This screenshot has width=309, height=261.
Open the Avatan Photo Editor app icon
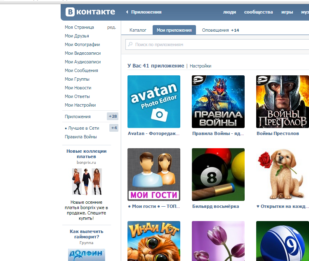pyautogui.click(x=154, y=102)
